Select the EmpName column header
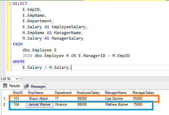169x115 pixels. tap(40, 93)
